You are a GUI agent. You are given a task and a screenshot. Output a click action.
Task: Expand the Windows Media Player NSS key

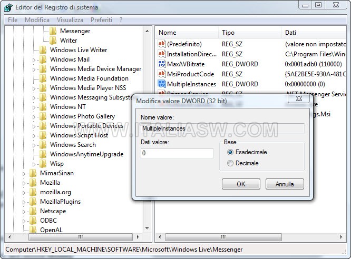[34, 88]
